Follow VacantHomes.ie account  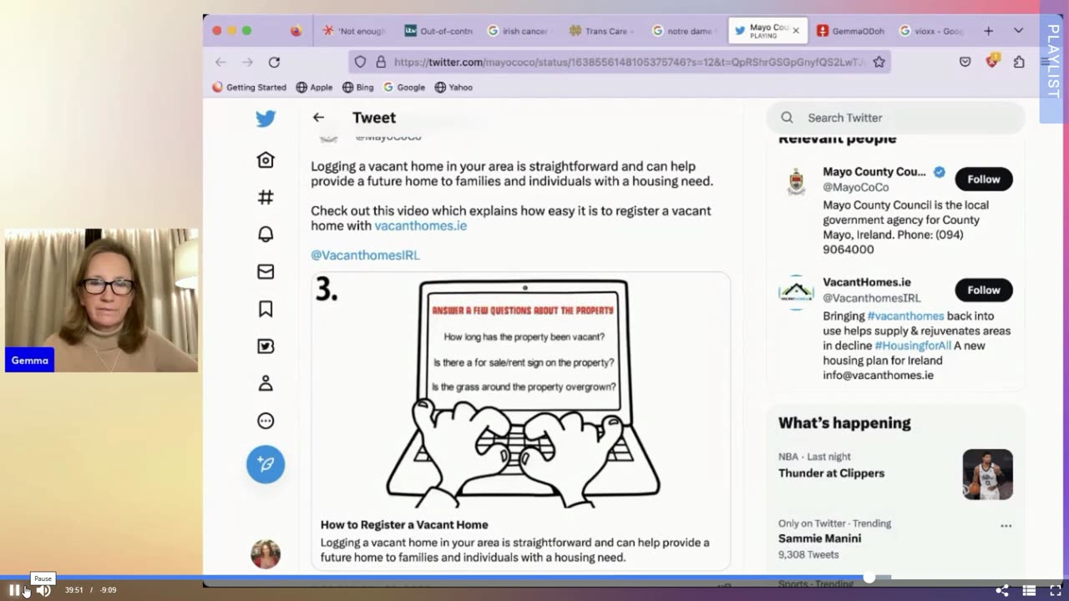(x=983, y=290)
